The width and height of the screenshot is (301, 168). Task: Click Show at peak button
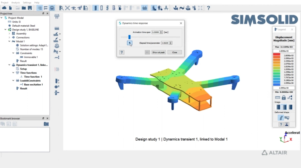pos(158,52)
